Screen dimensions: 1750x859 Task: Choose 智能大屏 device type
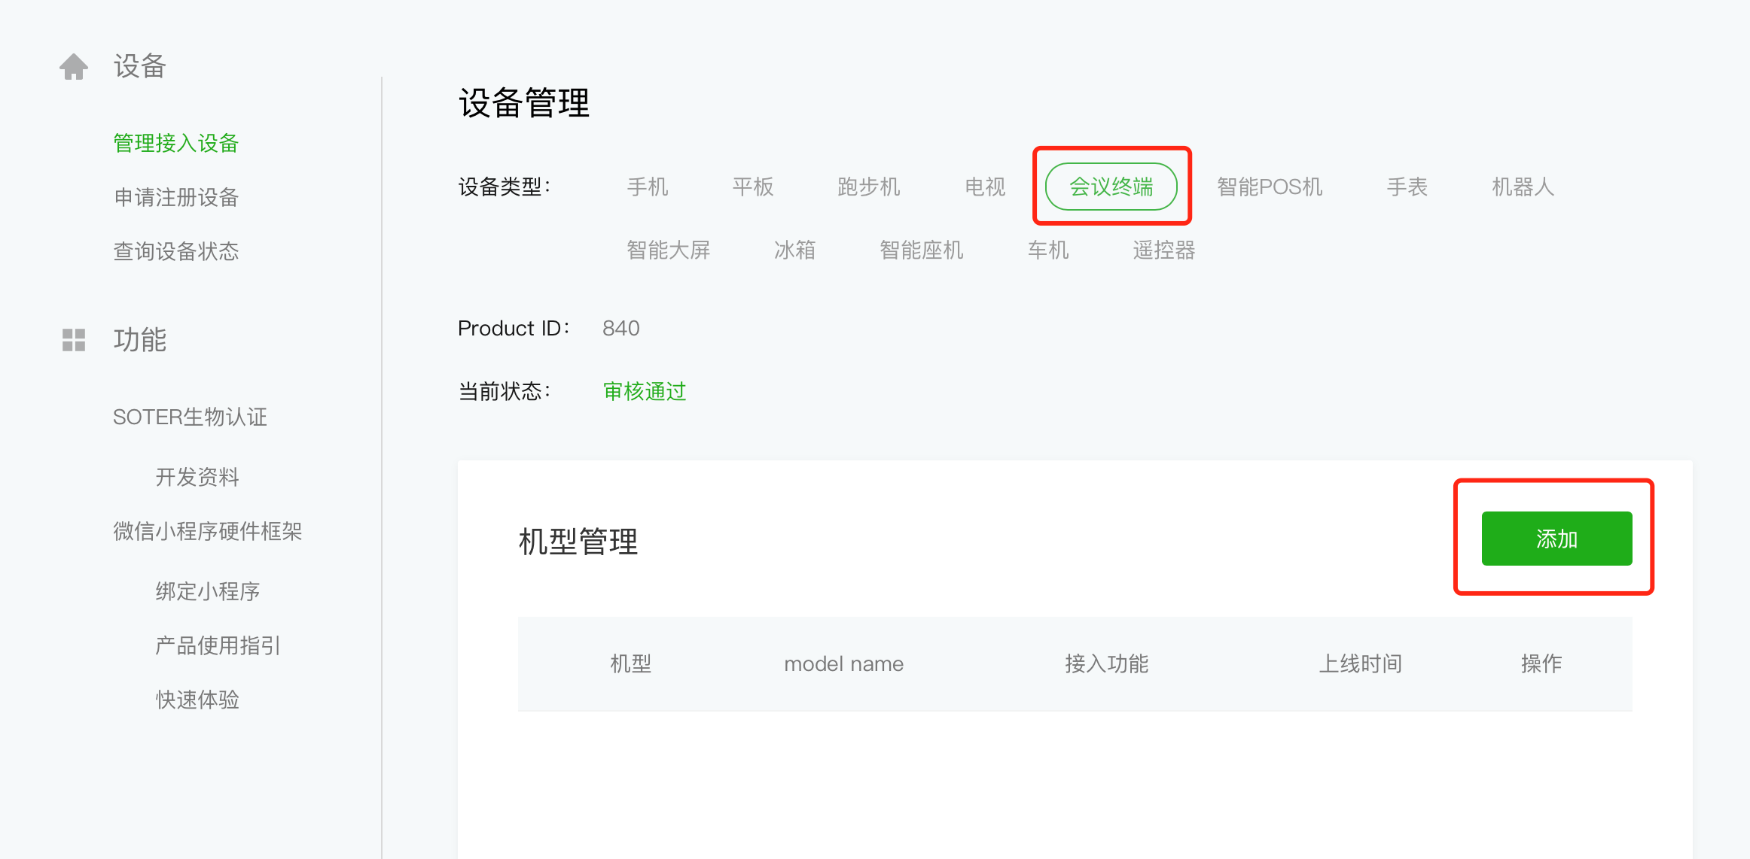point(668,250)
